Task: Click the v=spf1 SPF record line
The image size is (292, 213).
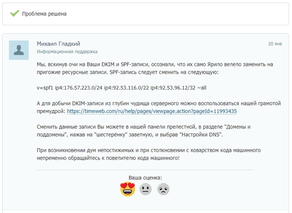Action: 121,88
